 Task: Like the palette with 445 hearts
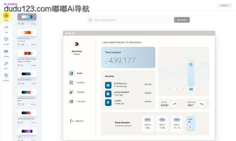(x=19, y=24)
